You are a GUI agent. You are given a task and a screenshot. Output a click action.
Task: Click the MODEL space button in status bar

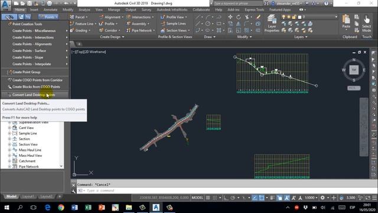tap(197, 198)
